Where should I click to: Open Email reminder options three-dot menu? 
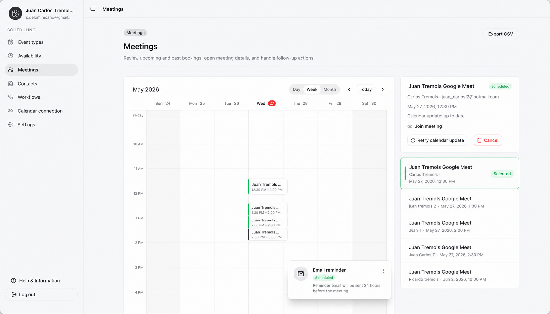383,271
